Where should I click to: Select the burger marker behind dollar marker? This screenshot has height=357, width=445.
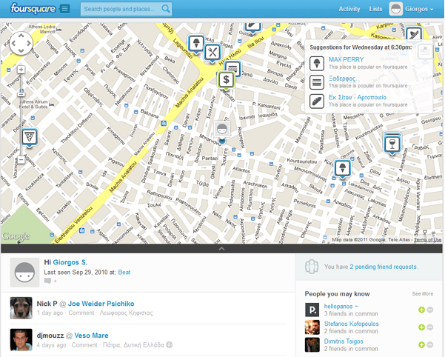tap(235, 68)
